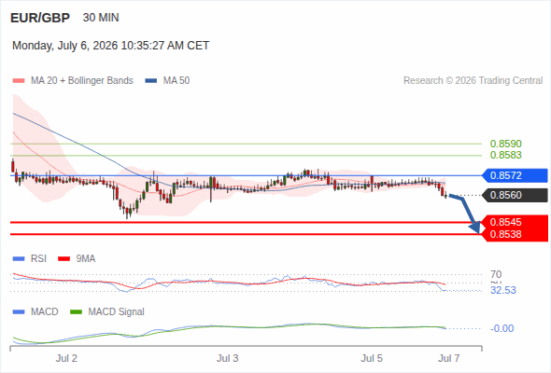
Task: Click the blue MACD legend swatch
Action: pos(19,312)
